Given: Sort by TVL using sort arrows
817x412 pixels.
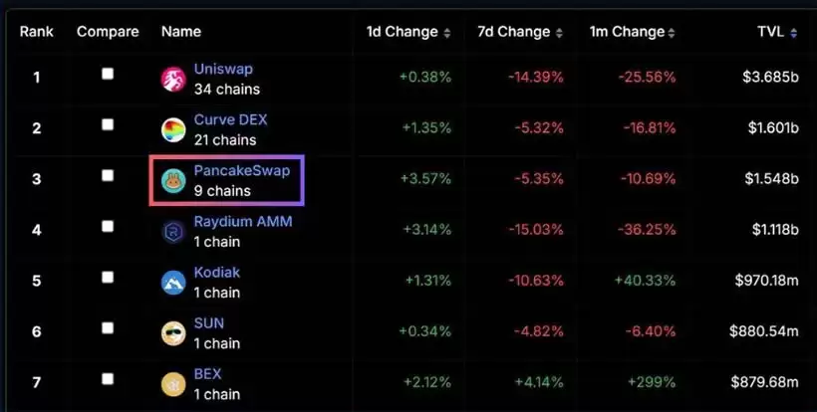Looking at the screenshot, I should 794,32.
